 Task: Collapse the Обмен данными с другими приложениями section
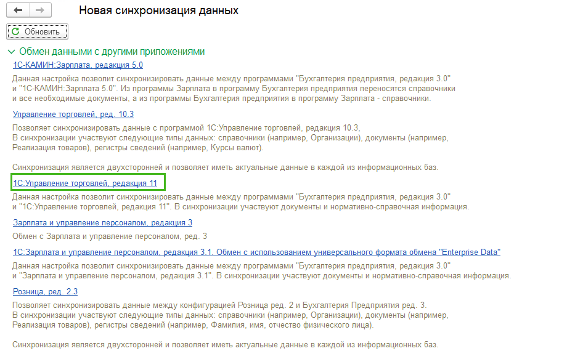point(11,52)
